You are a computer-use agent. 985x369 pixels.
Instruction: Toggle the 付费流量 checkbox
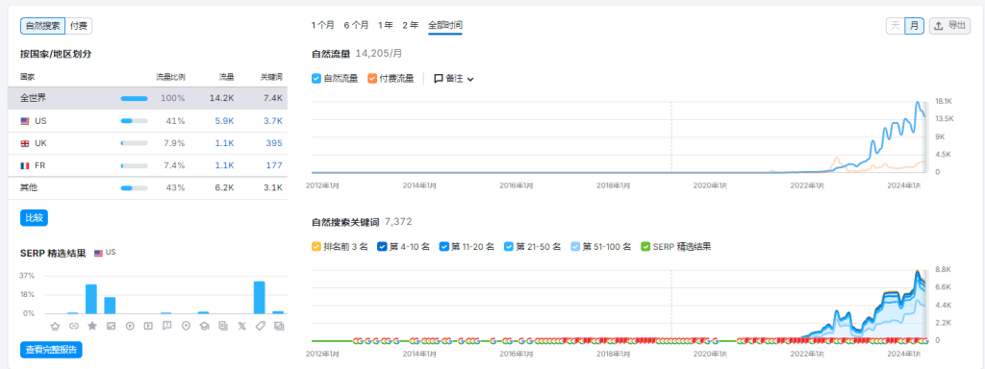click(x=372, y=79)
